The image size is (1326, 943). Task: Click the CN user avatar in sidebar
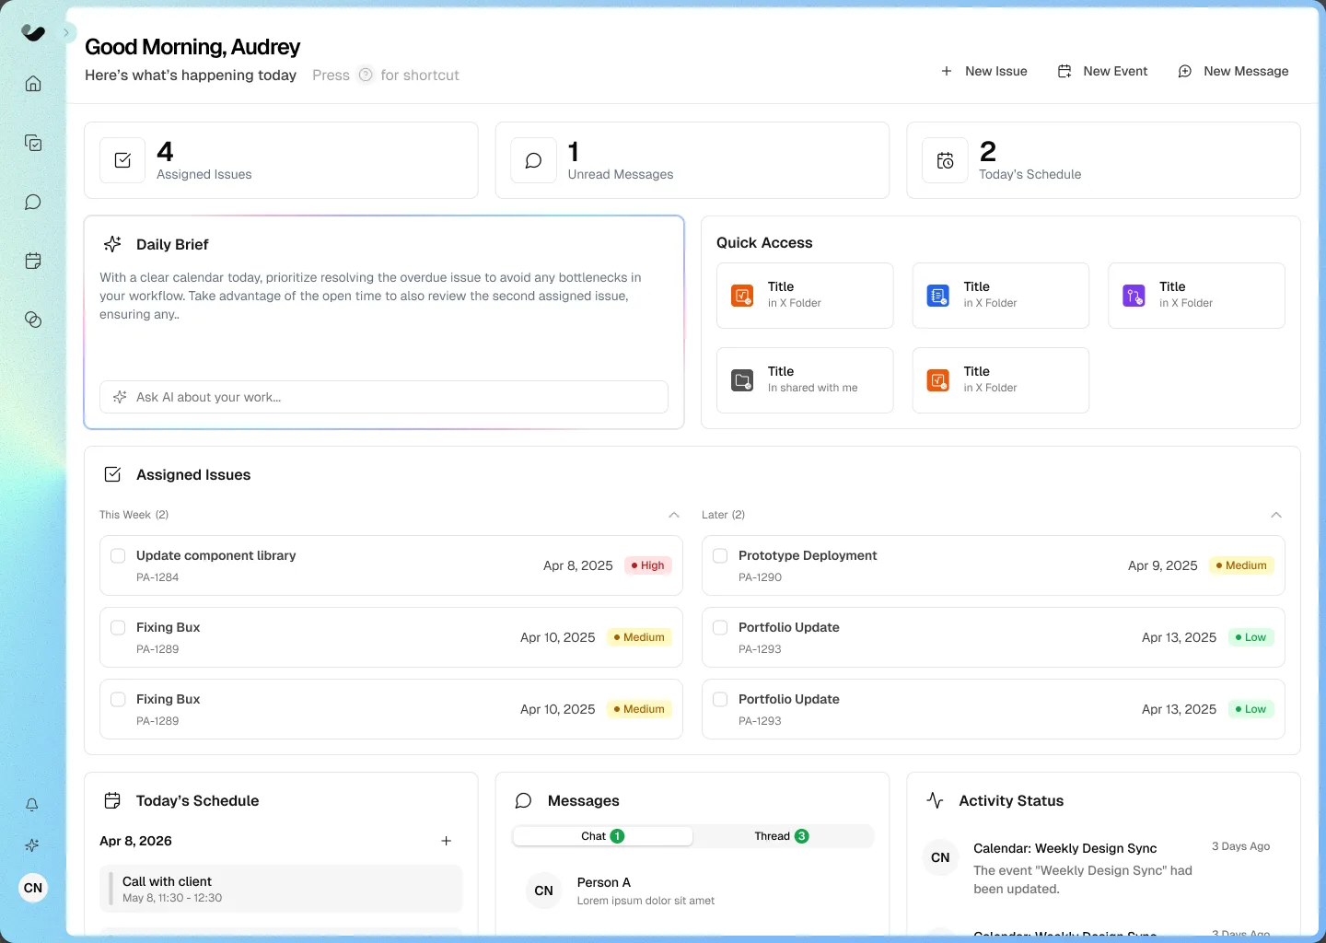pyautogui.click(x=33, y=888)
